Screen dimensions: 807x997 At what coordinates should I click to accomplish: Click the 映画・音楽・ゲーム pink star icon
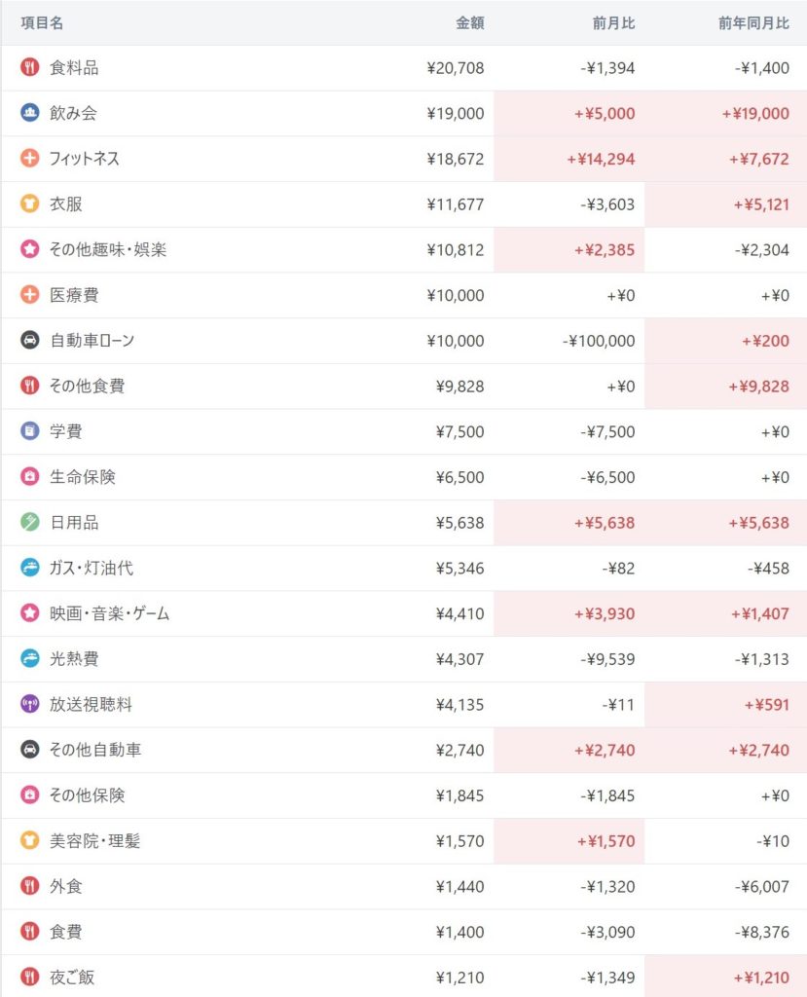30,613
